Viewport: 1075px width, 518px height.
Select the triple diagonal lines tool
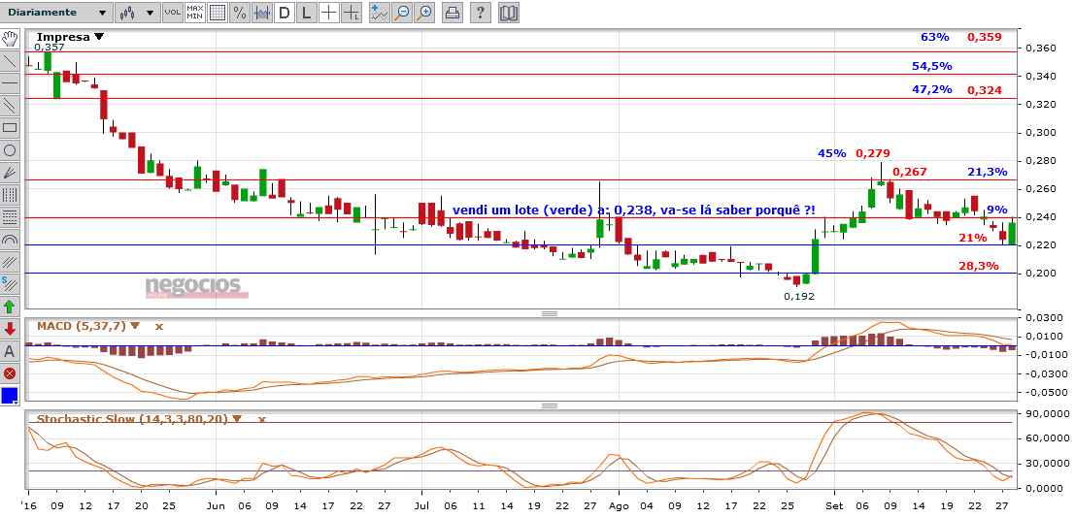10,262
